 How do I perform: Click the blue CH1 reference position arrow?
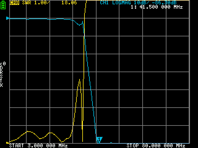pos(8,18)
